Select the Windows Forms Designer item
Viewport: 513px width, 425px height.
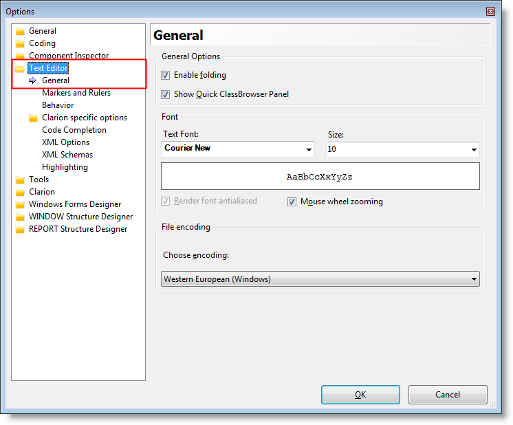tap(75, 204)
